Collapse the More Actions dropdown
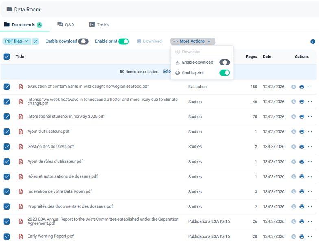Viewport: 319px width, 243px height. [x=193, y=41]
